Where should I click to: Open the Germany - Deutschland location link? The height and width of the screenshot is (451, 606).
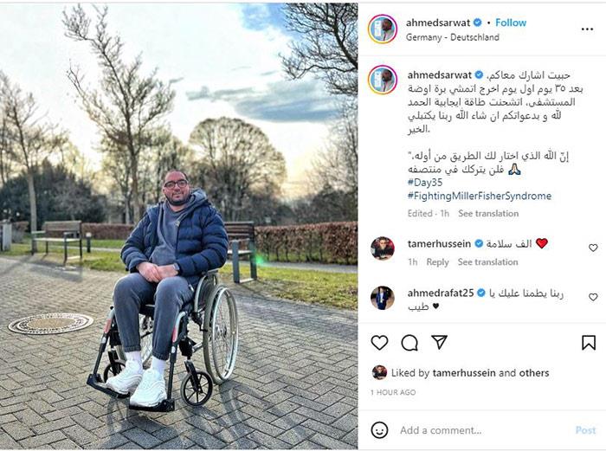[x=452, y=37]
